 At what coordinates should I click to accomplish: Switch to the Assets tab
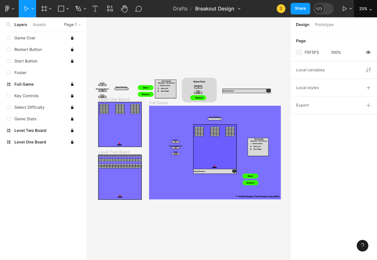click(x=39, y=24)
